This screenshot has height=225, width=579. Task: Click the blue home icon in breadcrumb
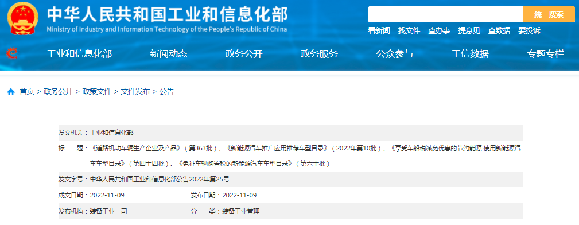(11, 92)
